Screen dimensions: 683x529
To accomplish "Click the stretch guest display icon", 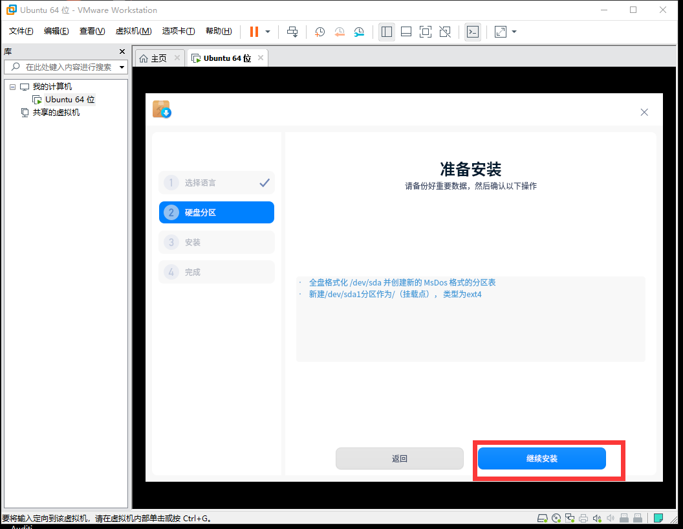I will click(501, 31).
